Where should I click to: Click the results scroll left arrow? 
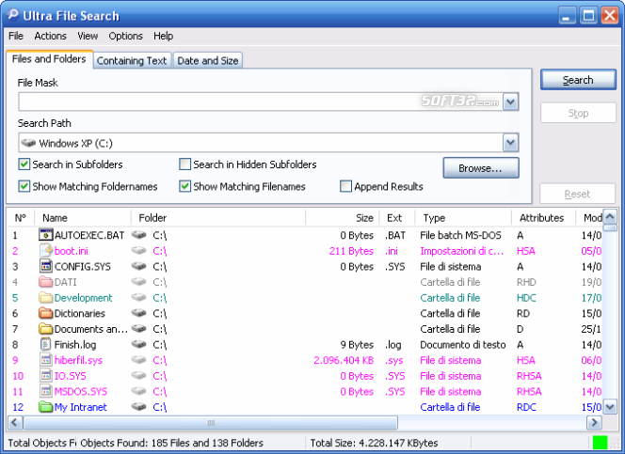tap(15, 423)
